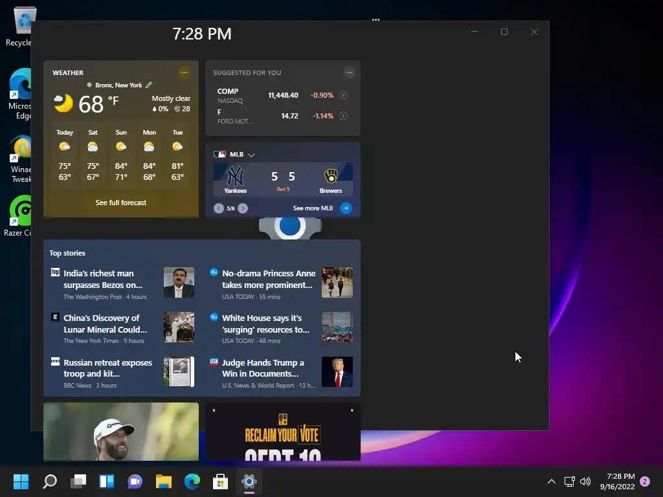Click the Brewers team logo
Viewport: 663px width, 497px height.
tap(331, 176)
